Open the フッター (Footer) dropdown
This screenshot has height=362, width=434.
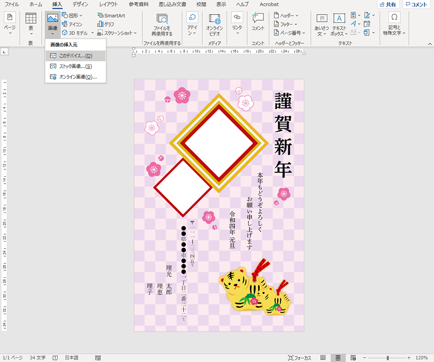point(285,24)
